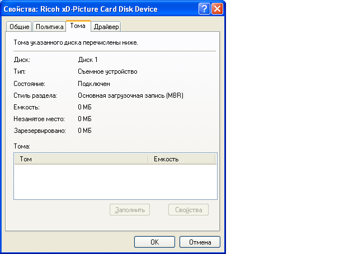Click the Отмена button

click(x=200, y=242)
